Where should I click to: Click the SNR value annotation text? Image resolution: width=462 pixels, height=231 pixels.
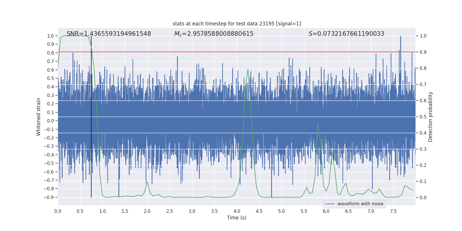point(109,34)
